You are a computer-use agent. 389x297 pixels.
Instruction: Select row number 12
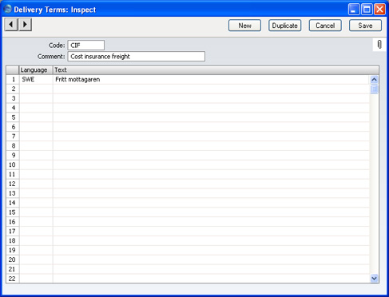13,184
